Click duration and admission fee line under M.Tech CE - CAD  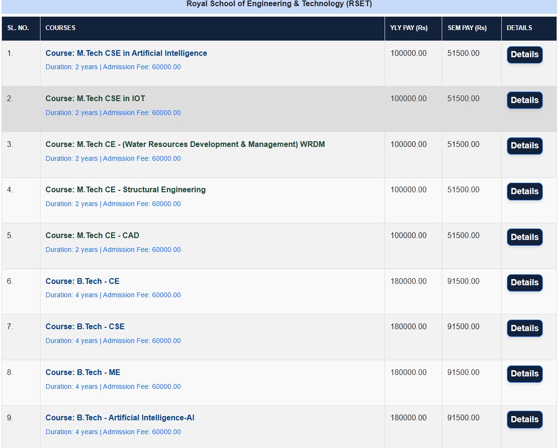pyautogui.click(x=113, y=250)
